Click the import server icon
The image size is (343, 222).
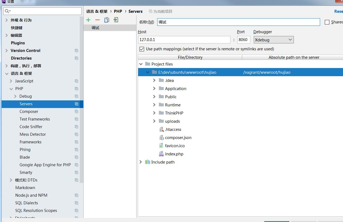click(x=116, y=20)
